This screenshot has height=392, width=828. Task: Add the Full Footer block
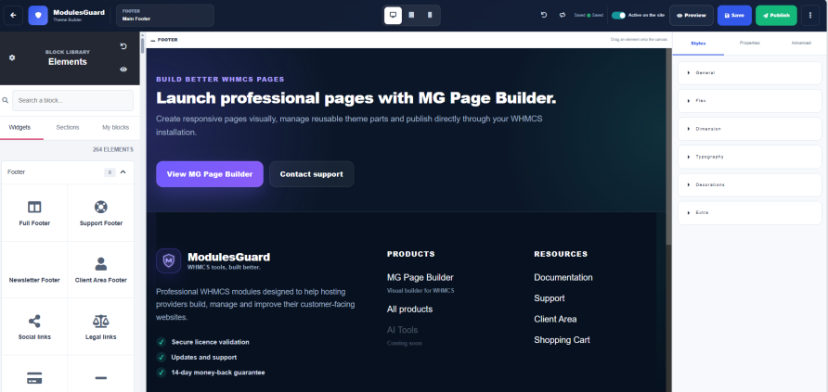click(x=34, y=213)
